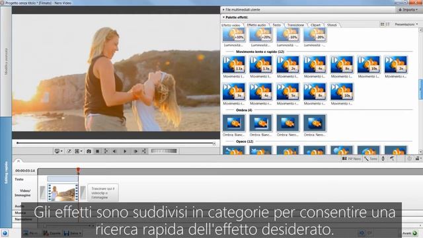Select slow motion 1.1x effect
The image size is (423, 238).
click(x=233, y=65)
